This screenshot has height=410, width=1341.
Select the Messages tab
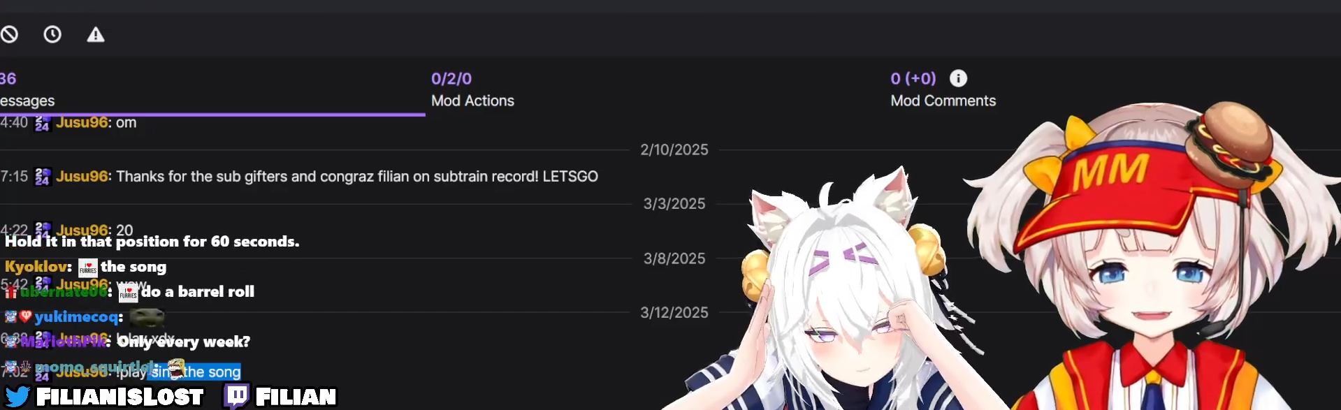tap(27, 89)
